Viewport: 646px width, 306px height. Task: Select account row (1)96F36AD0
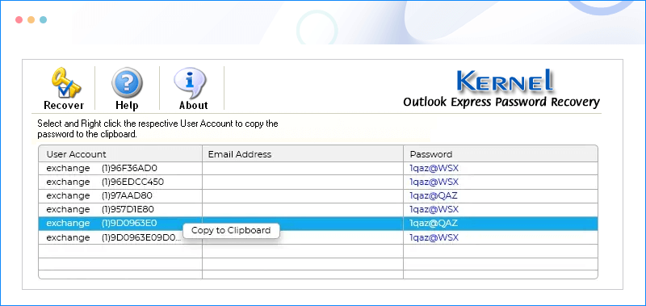318,168
